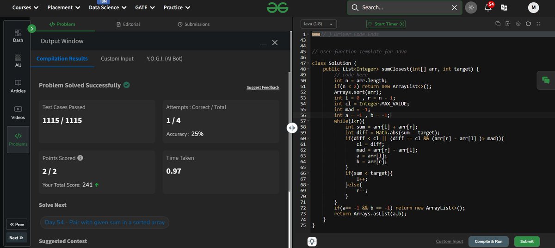Screen dimensions: 555x248
Task: Click the Compile & Run button
Action: point(488,242)
